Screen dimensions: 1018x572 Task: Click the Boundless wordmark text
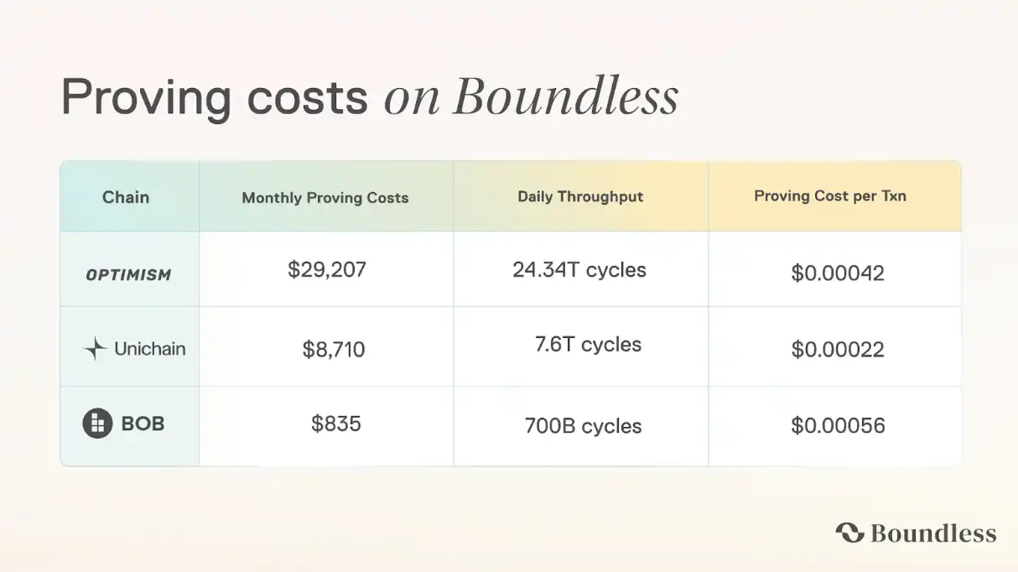coord(933,533)
